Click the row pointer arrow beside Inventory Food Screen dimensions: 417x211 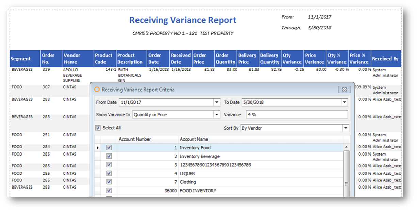(x=98, y=148)
